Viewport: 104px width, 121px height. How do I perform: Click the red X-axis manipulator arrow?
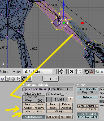click(x=83, y=23)
